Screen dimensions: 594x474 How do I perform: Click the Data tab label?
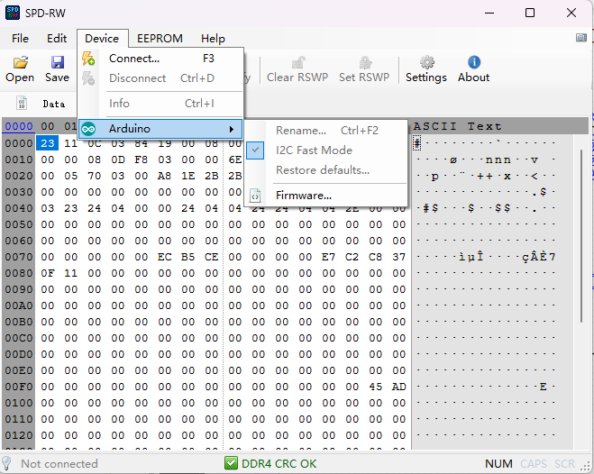click(54, 104)
